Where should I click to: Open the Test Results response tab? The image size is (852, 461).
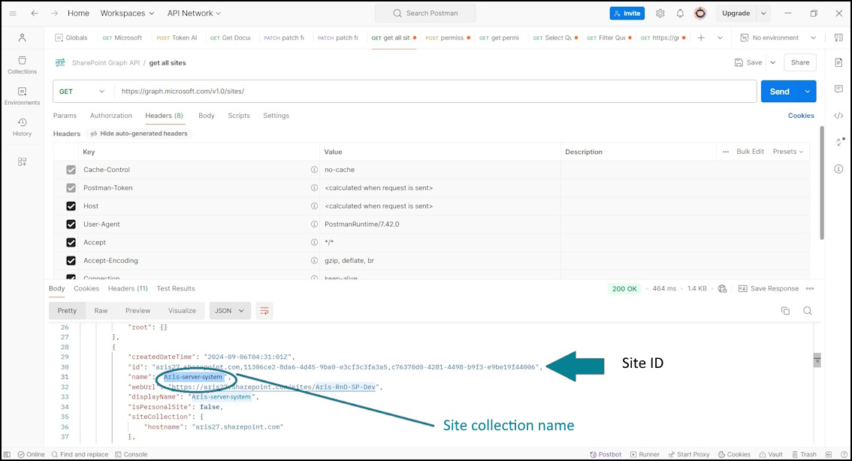[x=176, y=288]
